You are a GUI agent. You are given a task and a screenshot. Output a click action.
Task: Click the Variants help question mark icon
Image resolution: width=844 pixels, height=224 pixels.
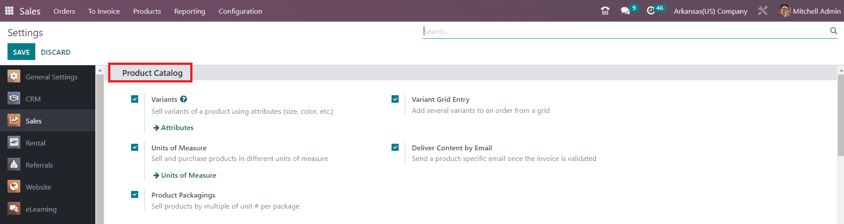click(x=184, y=99)
